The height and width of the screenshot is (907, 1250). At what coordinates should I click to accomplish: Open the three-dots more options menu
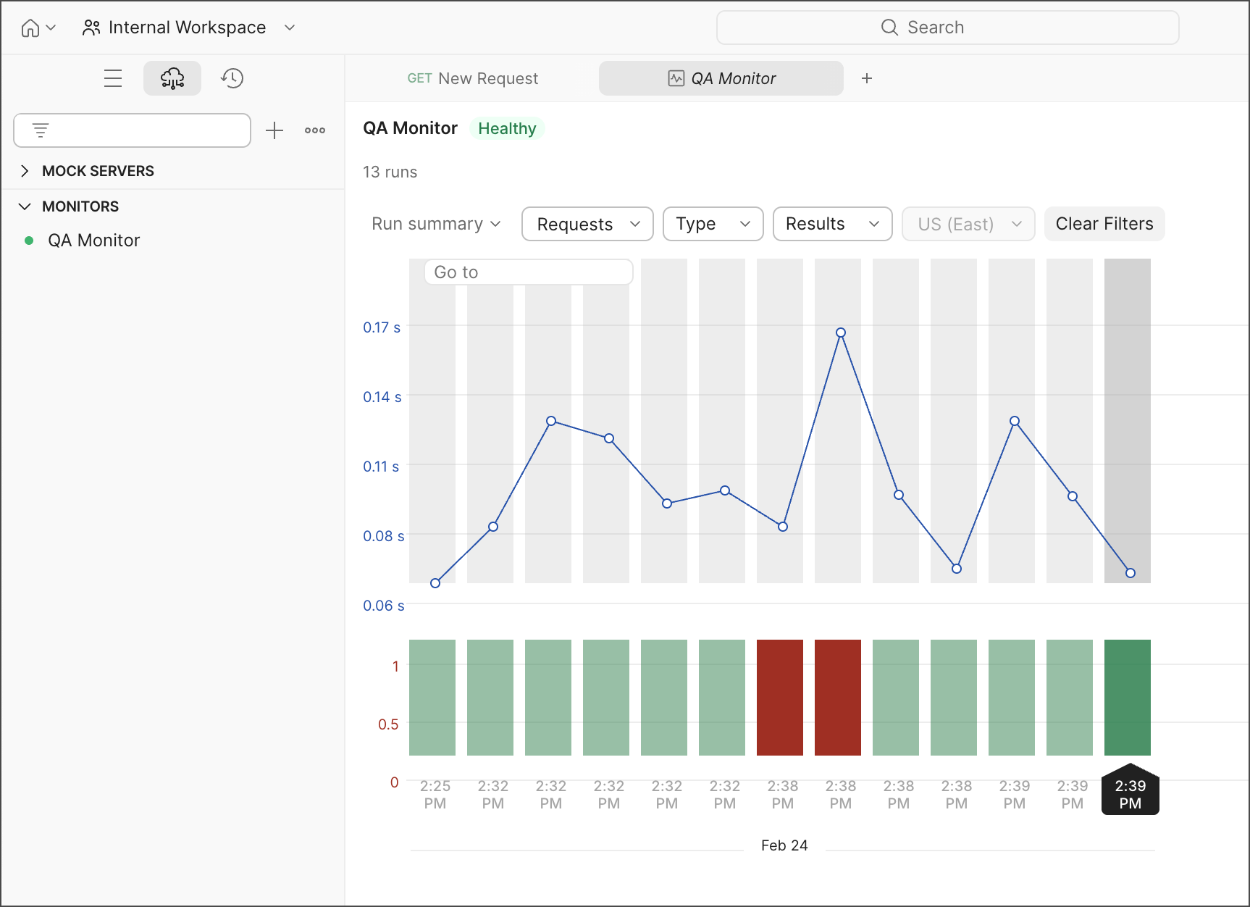pos(315,130)
